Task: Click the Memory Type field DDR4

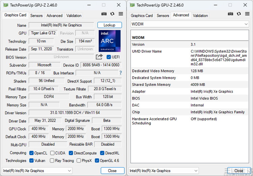Action: (49, 97)
